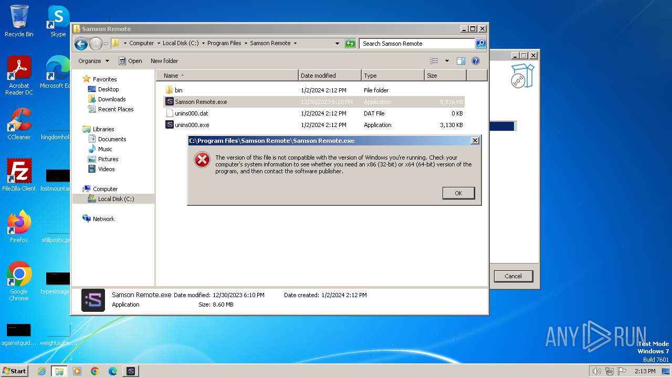Open the view options dropdown arrow
This screenshot has width=672, height=378.
447,61
